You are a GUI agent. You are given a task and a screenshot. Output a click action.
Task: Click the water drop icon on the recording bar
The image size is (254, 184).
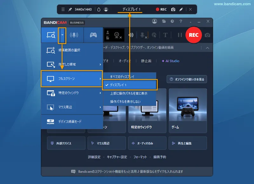[x=99, y=10]
